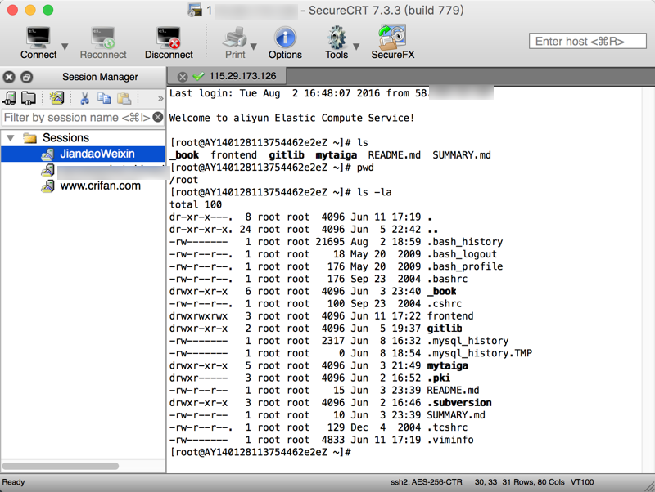Click the horizontal scrollbar in Session Manager
655x492 pixels.
[61, 466]
